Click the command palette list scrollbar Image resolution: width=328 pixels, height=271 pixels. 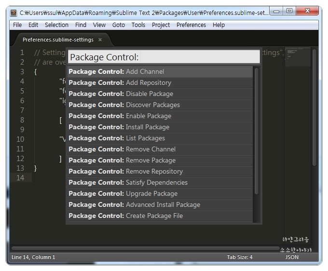click(257, 131)
